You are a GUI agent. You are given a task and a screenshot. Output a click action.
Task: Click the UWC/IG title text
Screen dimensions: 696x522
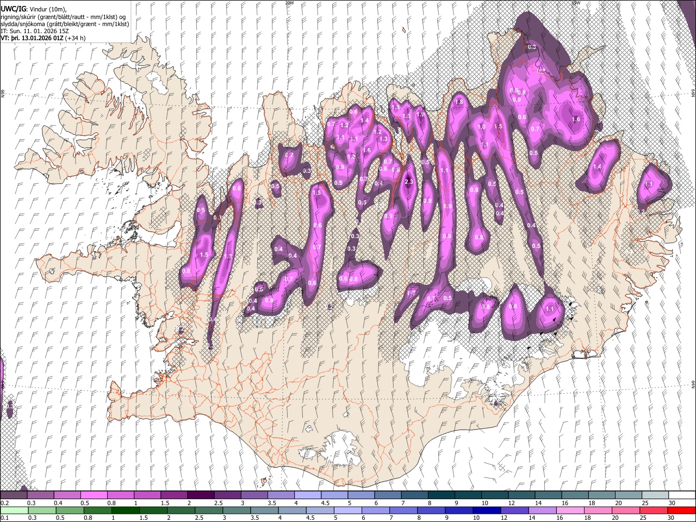pyautogui.click(x=13, y=8)
